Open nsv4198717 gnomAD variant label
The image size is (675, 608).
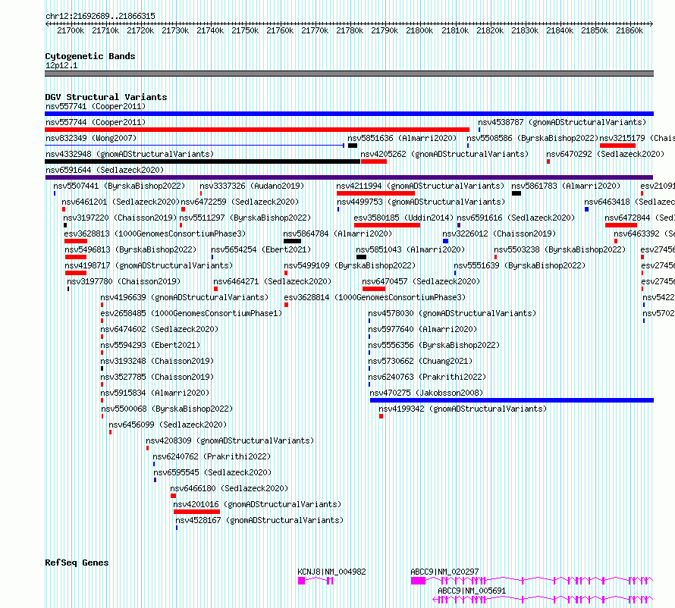click(149, 265)
